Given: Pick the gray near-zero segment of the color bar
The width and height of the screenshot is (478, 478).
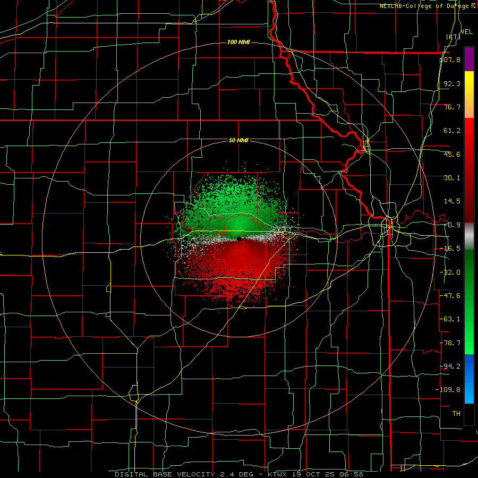Looking at the screenshot, I should tap(469, 236).
